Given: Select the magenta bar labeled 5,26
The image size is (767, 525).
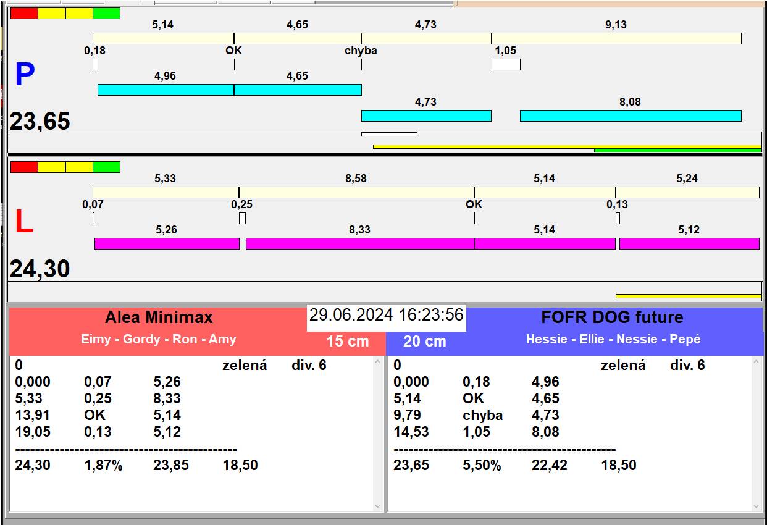Looking at the screenshot, I should point(167,243).
